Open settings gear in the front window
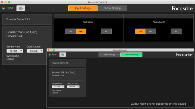This screenshot has height=109, width=195. tap(63, 54)
